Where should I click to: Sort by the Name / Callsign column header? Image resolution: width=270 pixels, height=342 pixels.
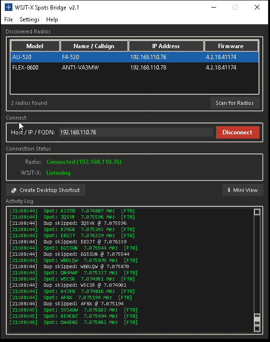point(94,46)
